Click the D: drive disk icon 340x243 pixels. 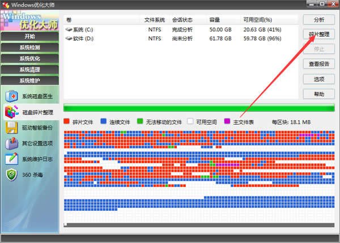tap(69, 39)
